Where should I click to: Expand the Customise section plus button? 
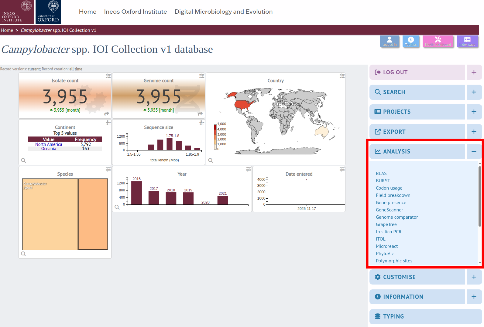(474, 277)
